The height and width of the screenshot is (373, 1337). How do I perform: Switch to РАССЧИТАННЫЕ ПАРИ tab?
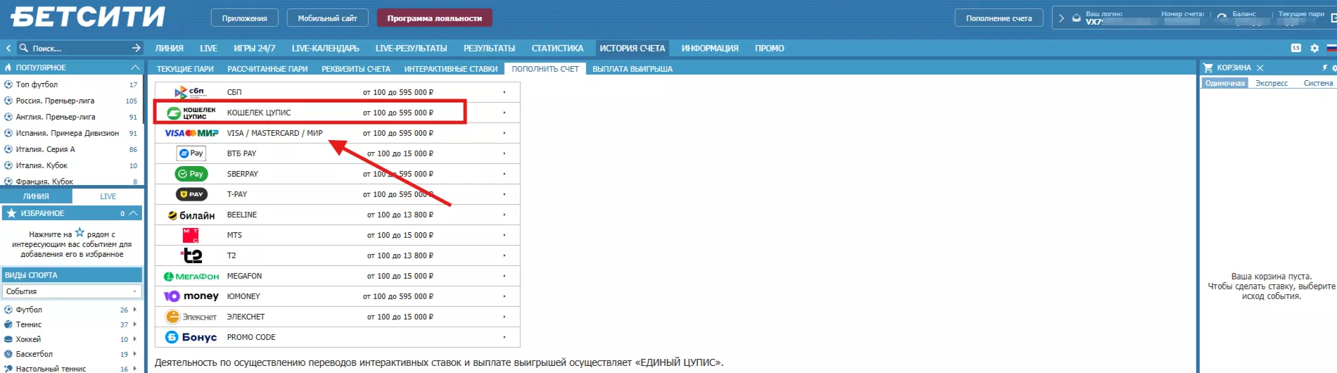(x=267, y=69)
